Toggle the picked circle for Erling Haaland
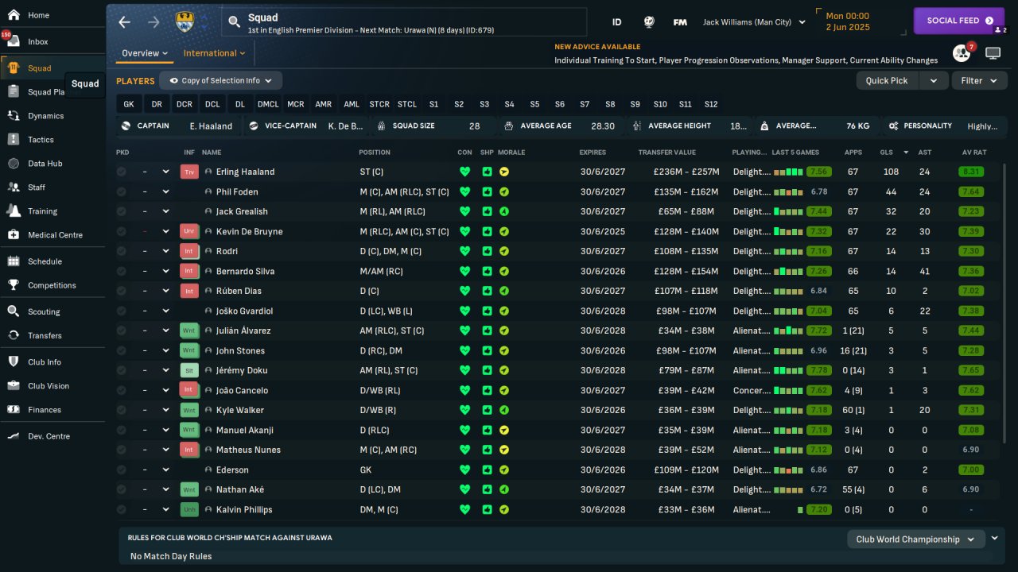Screen dimensions: 1018x572 coord(121,172)
